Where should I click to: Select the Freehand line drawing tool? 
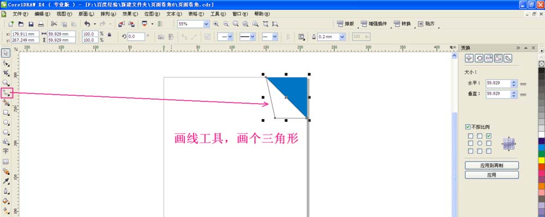[x=6, y=93]
